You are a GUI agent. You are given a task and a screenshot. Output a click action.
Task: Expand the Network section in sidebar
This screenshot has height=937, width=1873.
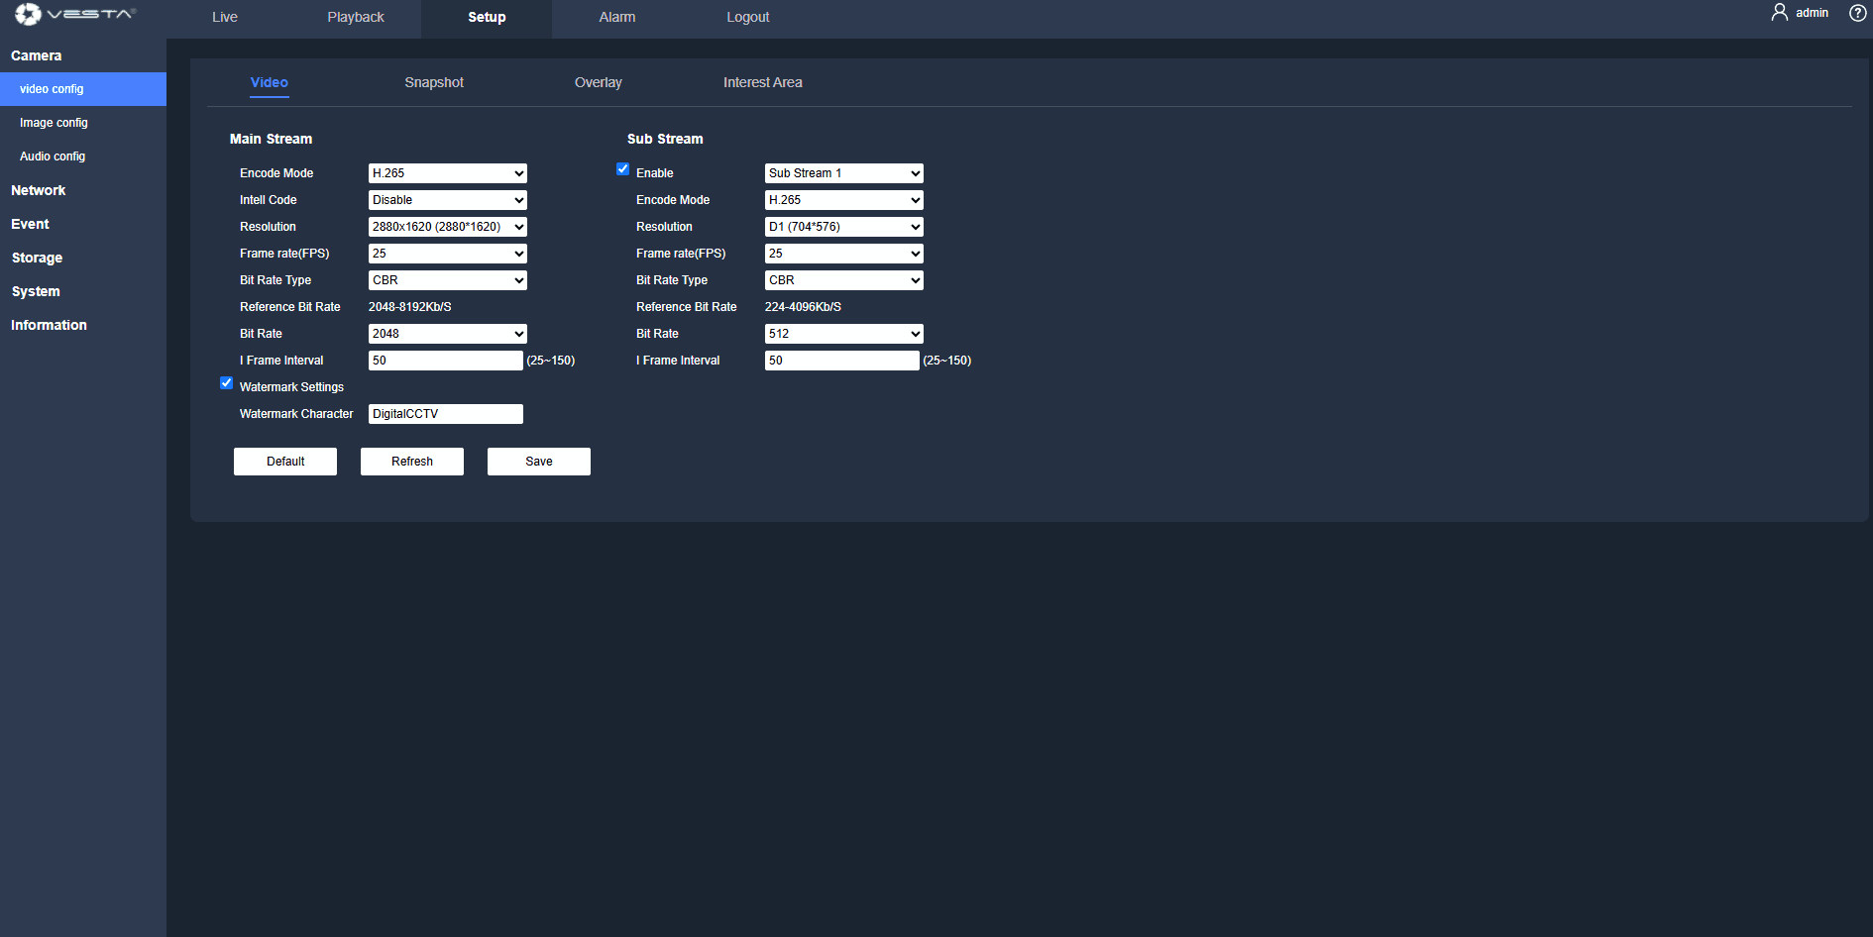(x=39, y=190)
